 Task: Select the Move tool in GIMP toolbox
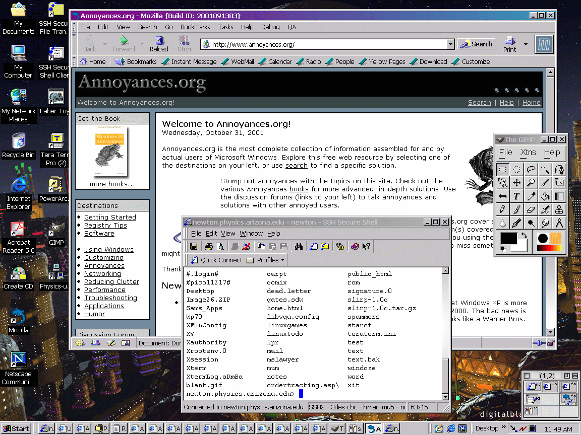click(516, 182)
